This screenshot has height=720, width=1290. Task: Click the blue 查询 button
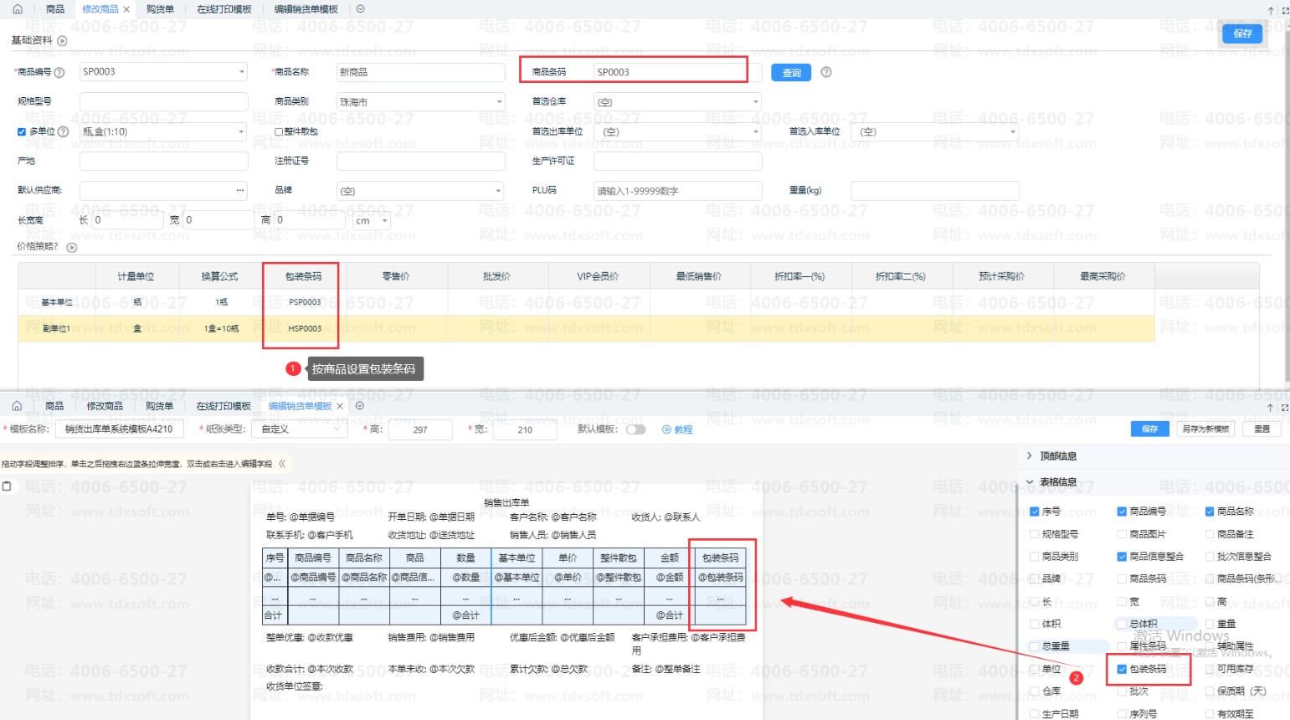pyautogui.click(x=791, y=73)
